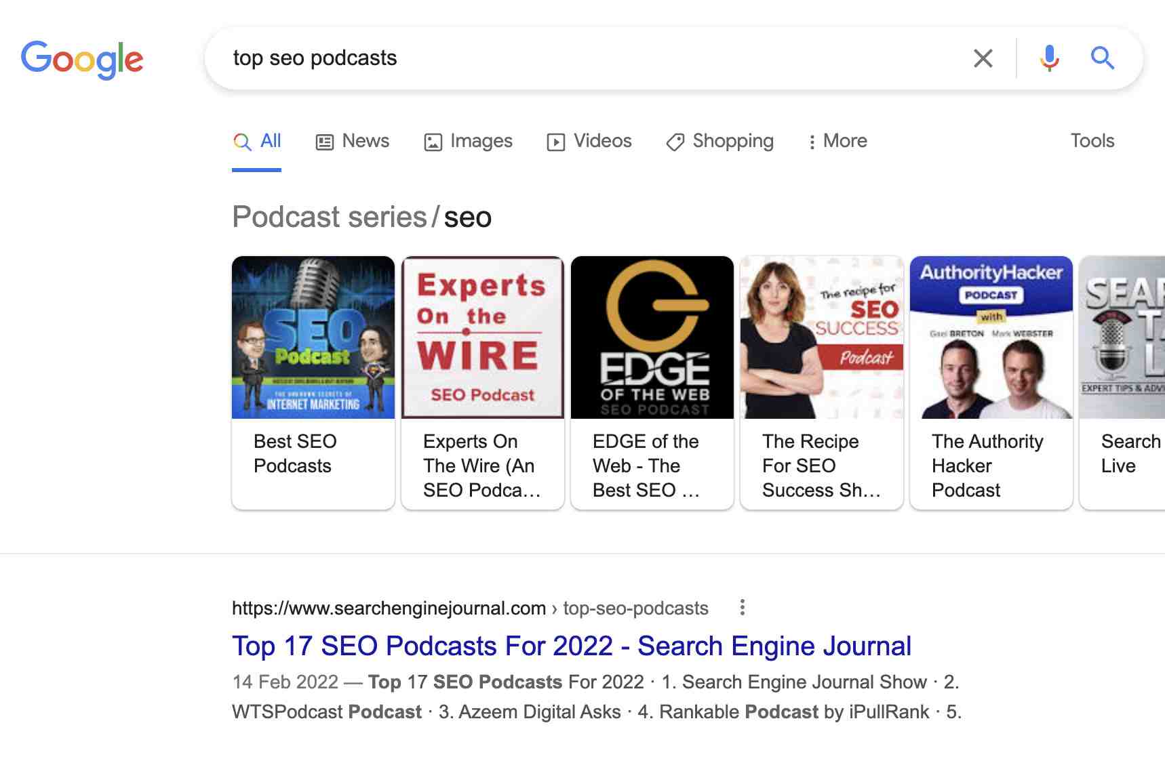Click the Images tab picture icon
The width and height of the screenshot is (1165, 763).
pyautogui.click(x=433, y=141)
